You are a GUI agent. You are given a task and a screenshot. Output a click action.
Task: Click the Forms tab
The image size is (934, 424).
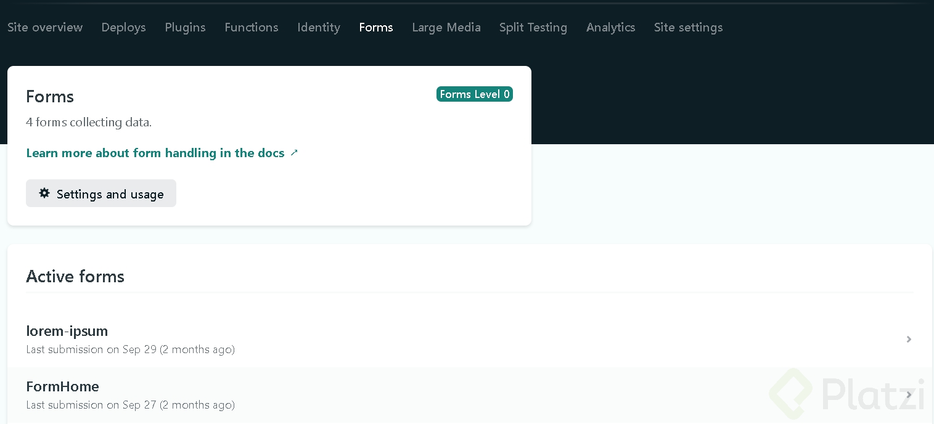(x=376, y=27)
